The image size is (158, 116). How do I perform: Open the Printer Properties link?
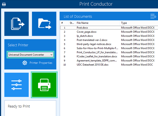[x=41, y=63]
